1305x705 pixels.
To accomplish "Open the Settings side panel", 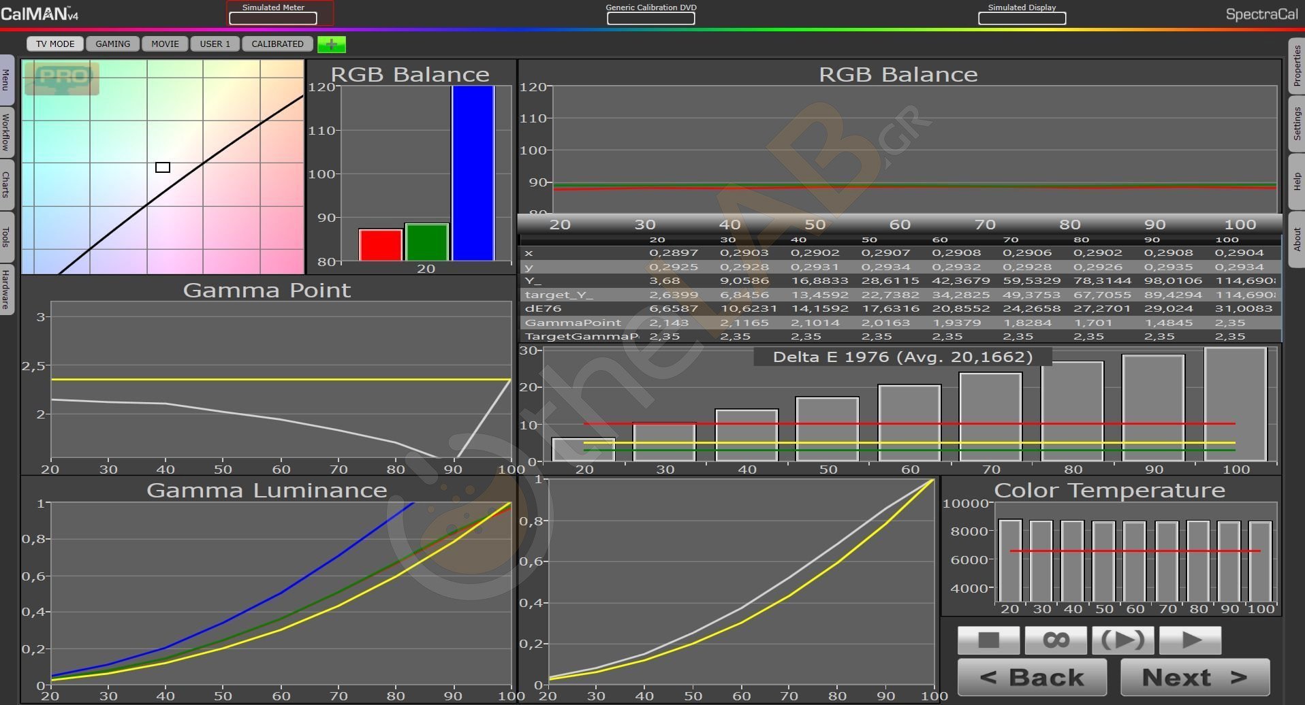I will [1296, 123].
